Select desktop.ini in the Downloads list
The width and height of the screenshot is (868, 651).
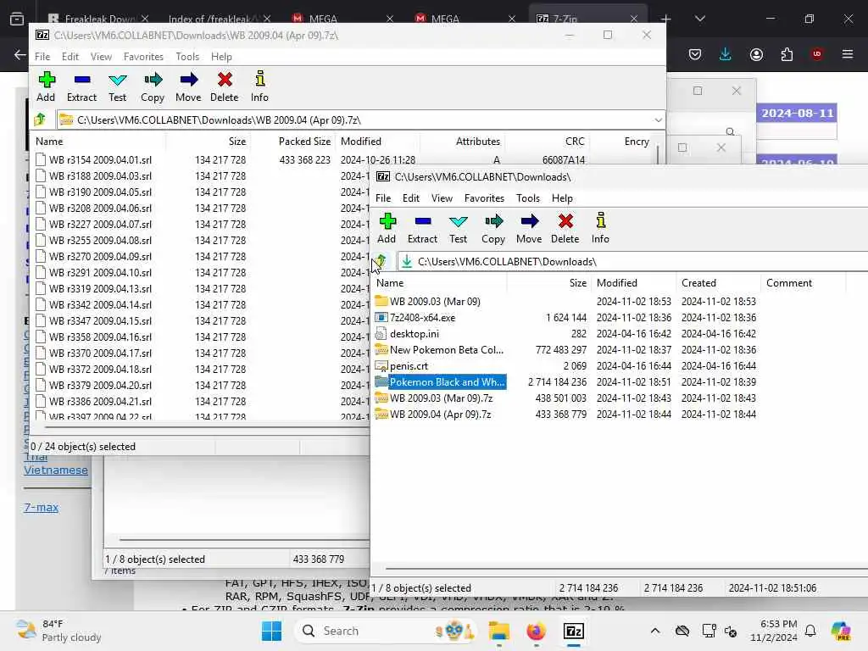(414, 334)
